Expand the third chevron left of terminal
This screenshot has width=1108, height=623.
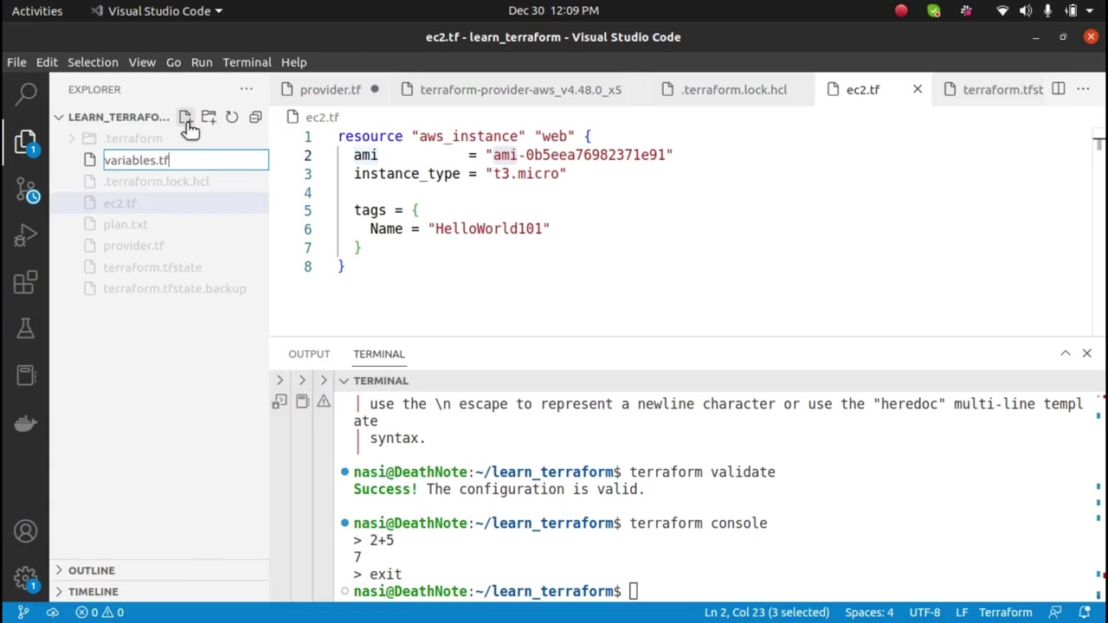point(324,381)
